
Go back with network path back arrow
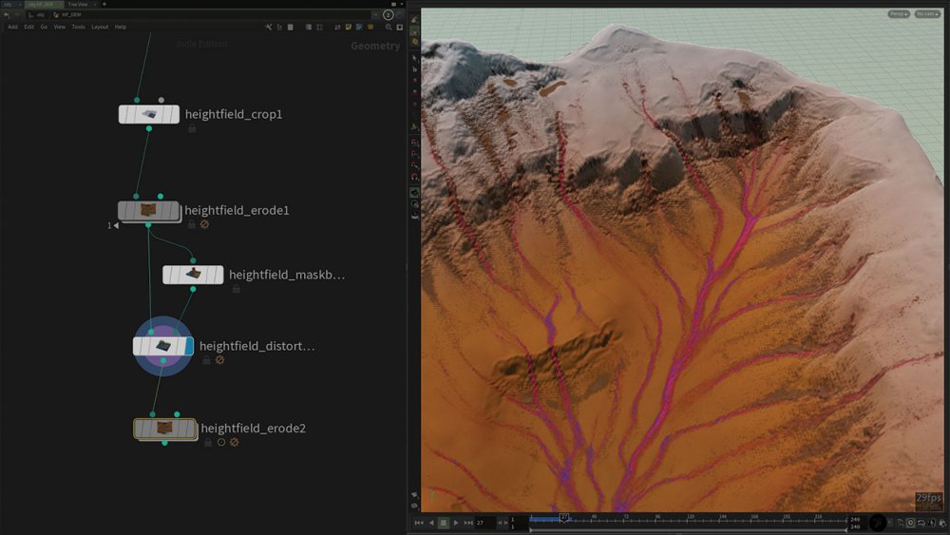click(x=6, y=14)
